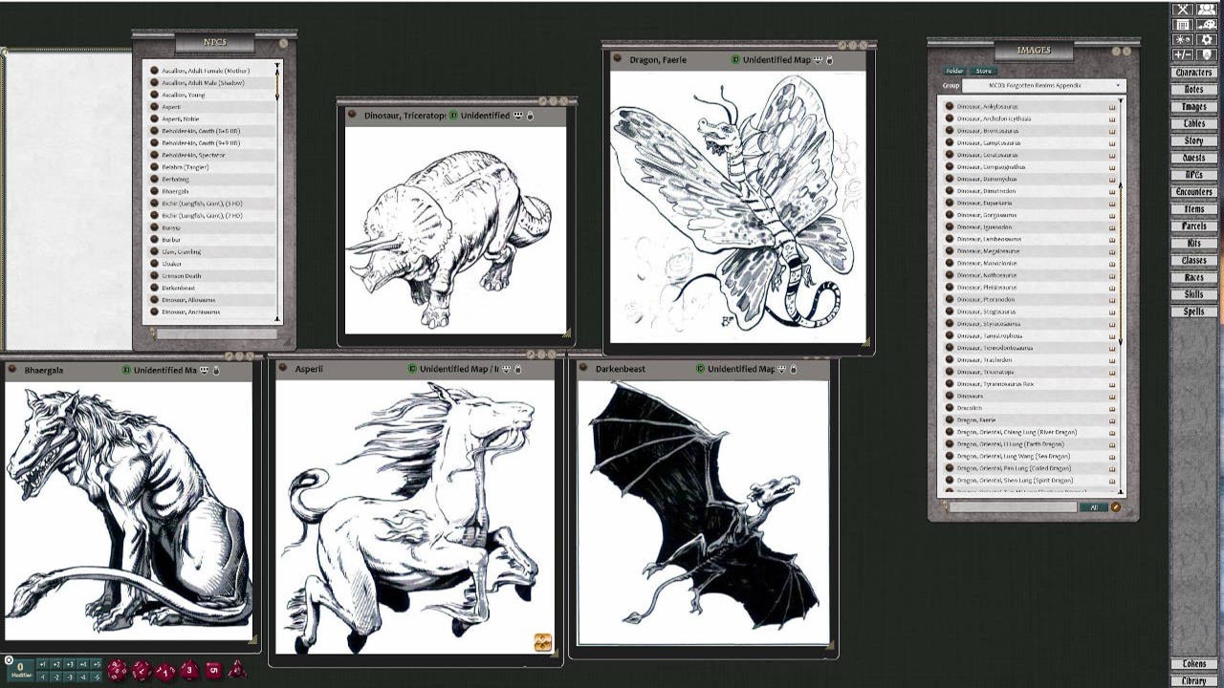Open the Library button

pyautogui.click(x=1193, y=680)
